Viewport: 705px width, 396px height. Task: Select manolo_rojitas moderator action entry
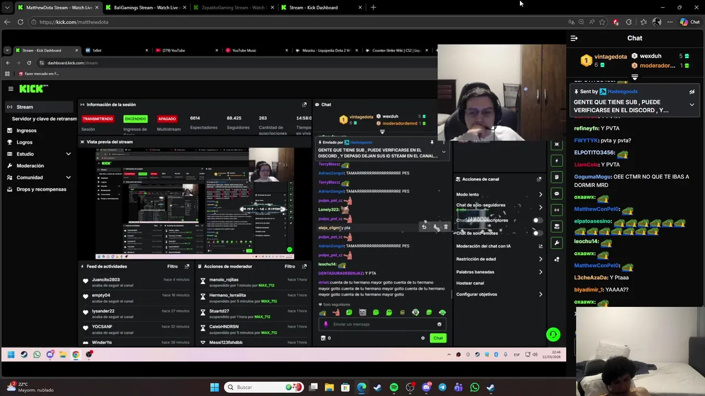253,283
